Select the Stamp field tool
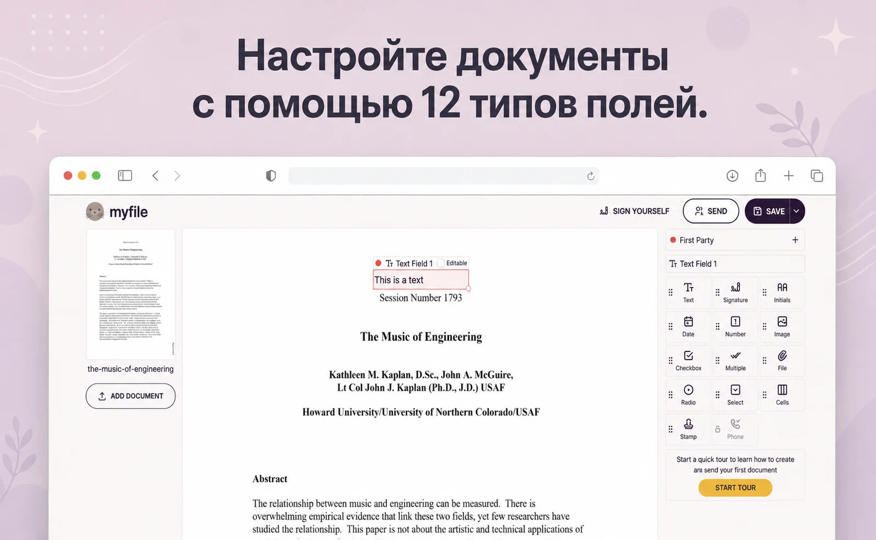This screenshot has width=876, height=540. (688, 429)
